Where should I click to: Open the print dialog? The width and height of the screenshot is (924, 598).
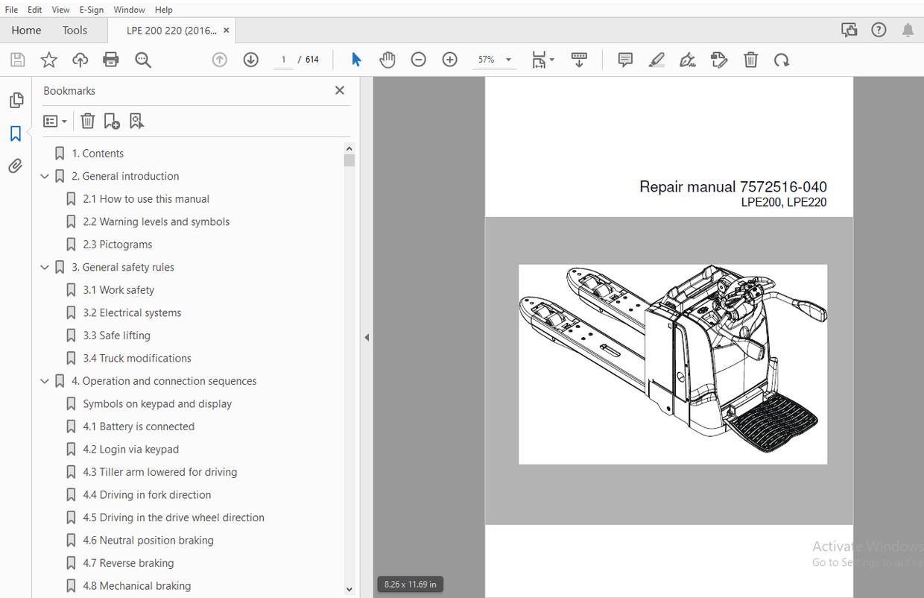[x=111, y=59]
